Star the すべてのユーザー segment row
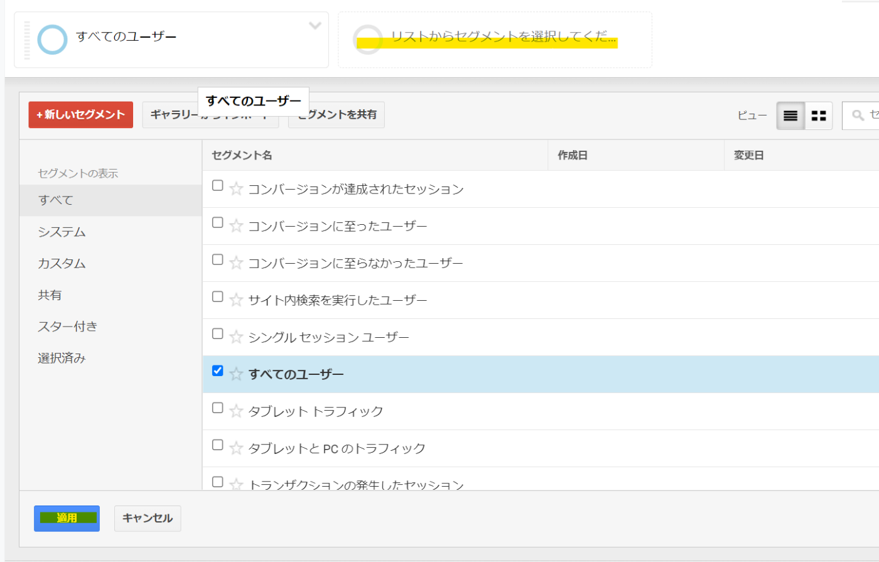Viewport: 879px width, 562px height. (x=236, y=374)
